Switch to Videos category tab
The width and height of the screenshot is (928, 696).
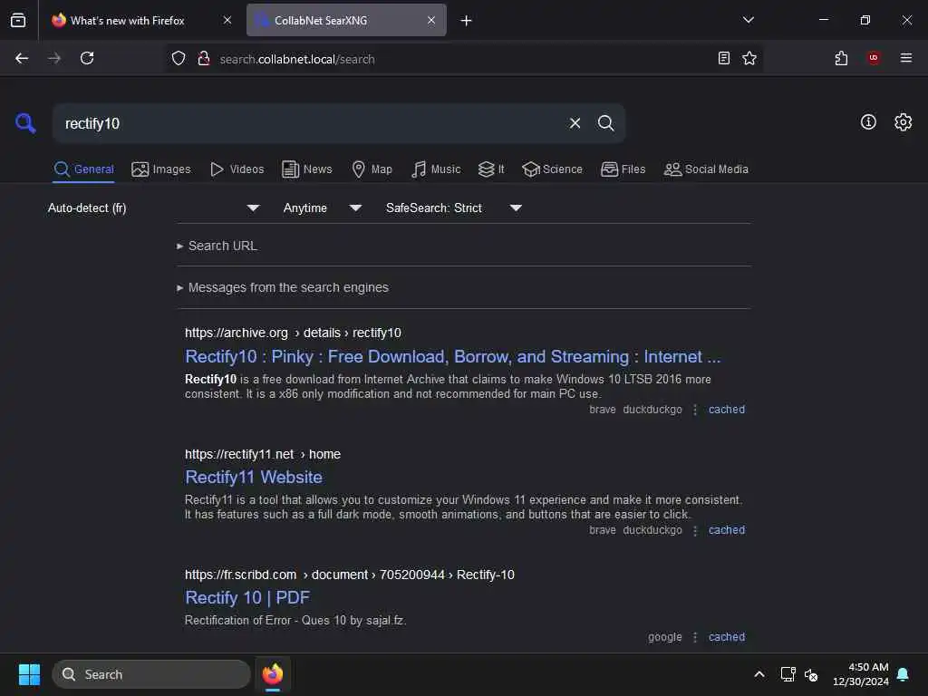(x=237, y=169)
